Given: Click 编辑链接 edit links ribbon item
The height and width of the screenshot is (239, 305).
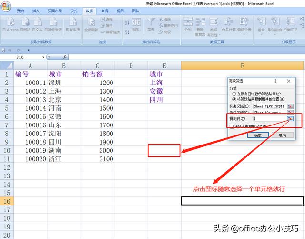Looking at the screenshot, I should (110, 32).
